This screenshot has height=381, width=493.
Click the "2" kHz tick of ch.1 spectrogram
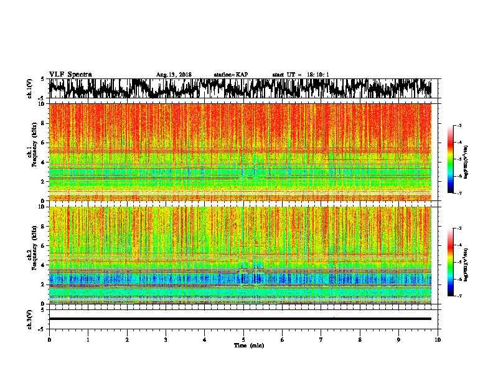[x=44, y=182]
